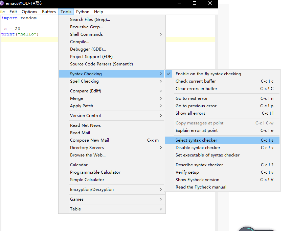The height and width of the screenshot is (231, 292).
Task: Open the Python menu
Action: point(83,12)
